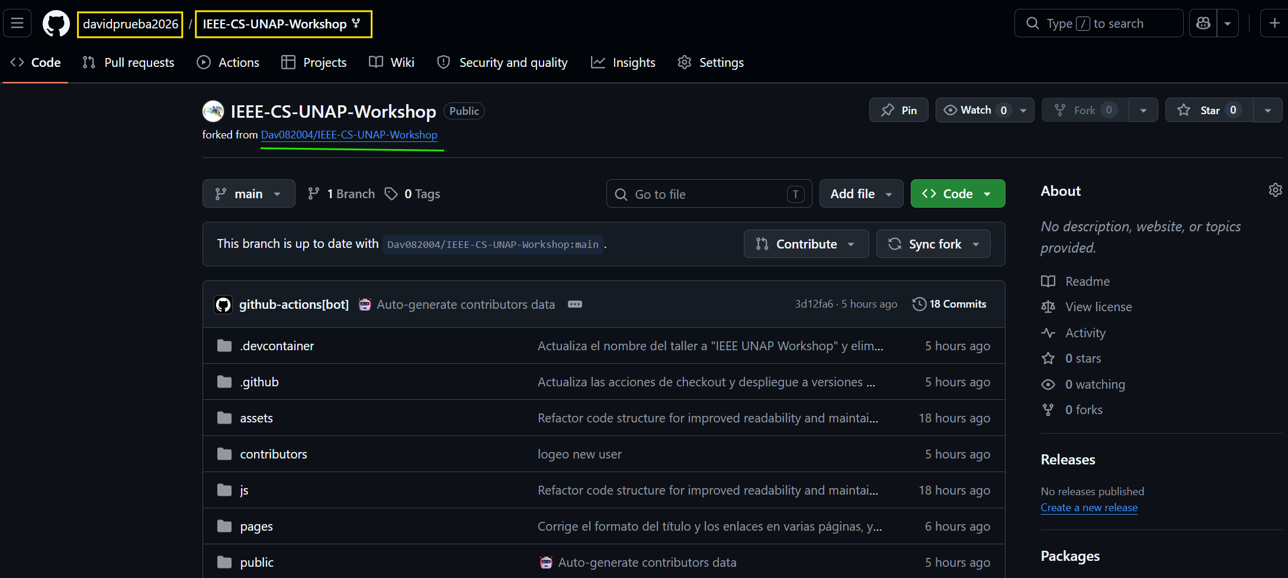
Task: Star this repository
Action: 1209,110
